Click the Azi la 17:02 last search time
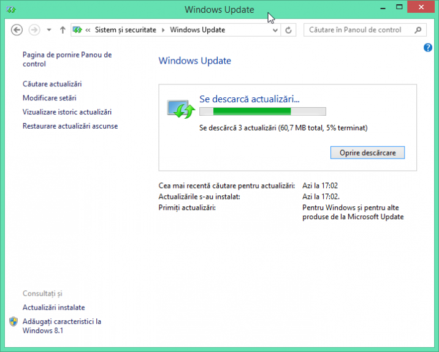The height and width of the screenshot is (352, 439). 320,185
